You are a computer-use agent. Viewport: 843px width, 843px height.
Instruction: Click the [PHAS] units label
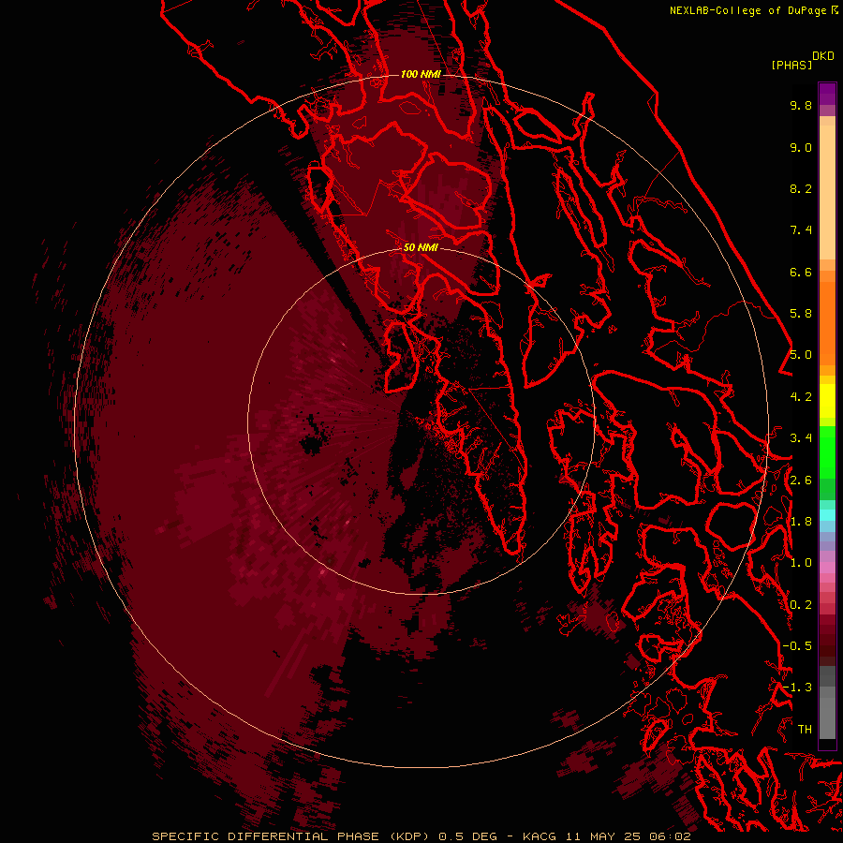tap(791, 65)
